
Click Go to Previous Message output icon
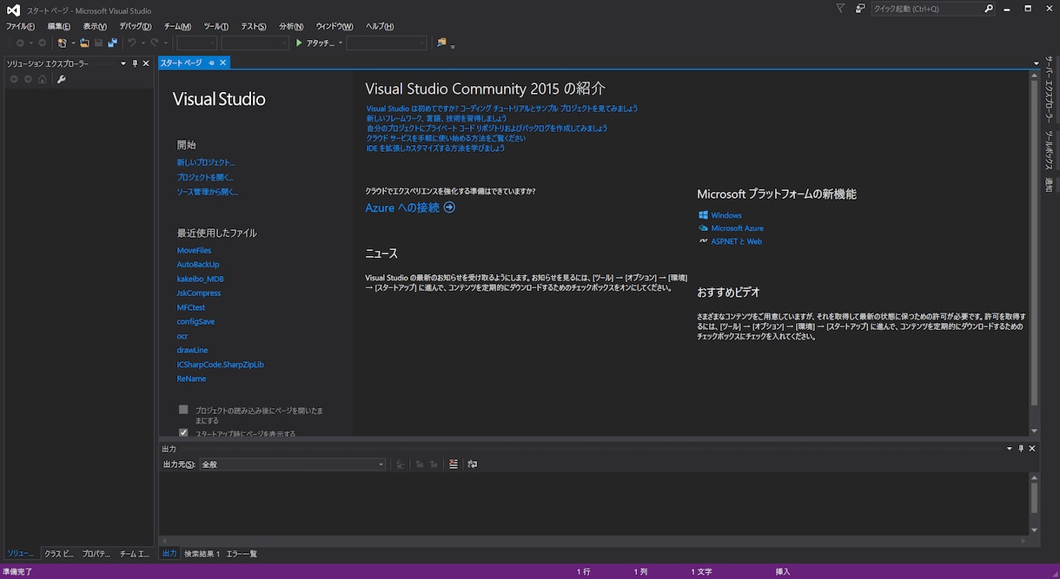420,464
